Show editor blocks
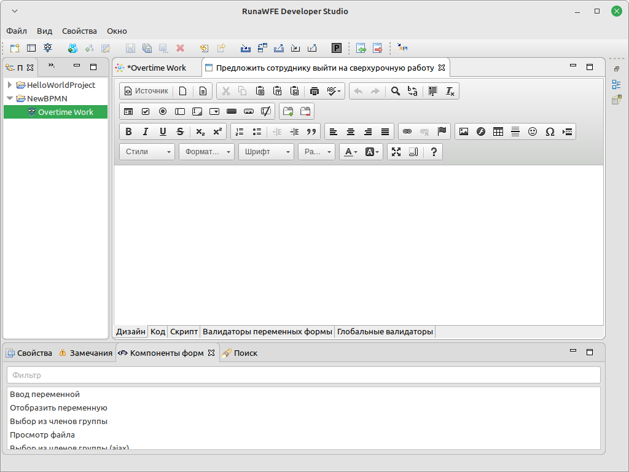Image resolution: width=629 pixels, height=472 pixels. [413, 152]
